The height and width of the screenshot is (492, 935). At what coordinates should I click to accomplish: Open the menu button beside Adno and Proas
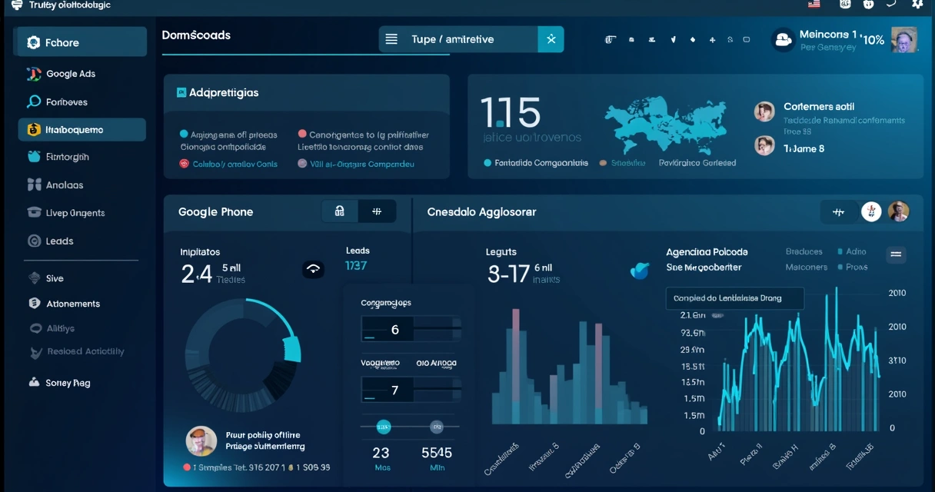coord(896,254)
